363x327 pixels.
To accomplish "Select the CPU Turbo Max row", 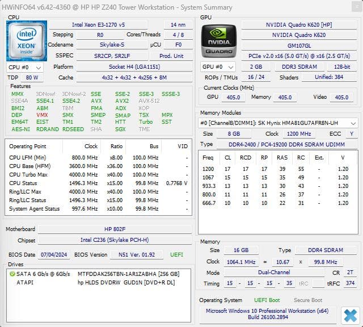I will (x=98, y=175).
